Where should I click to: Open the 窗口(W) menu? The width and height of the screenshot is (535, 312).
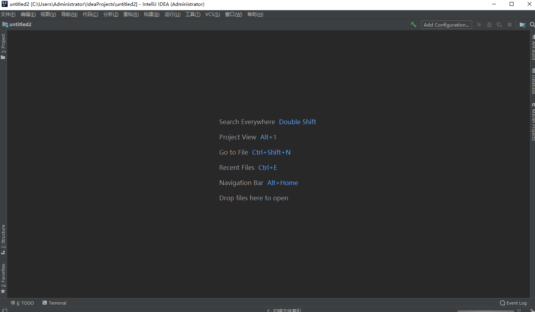coord(234,14)
